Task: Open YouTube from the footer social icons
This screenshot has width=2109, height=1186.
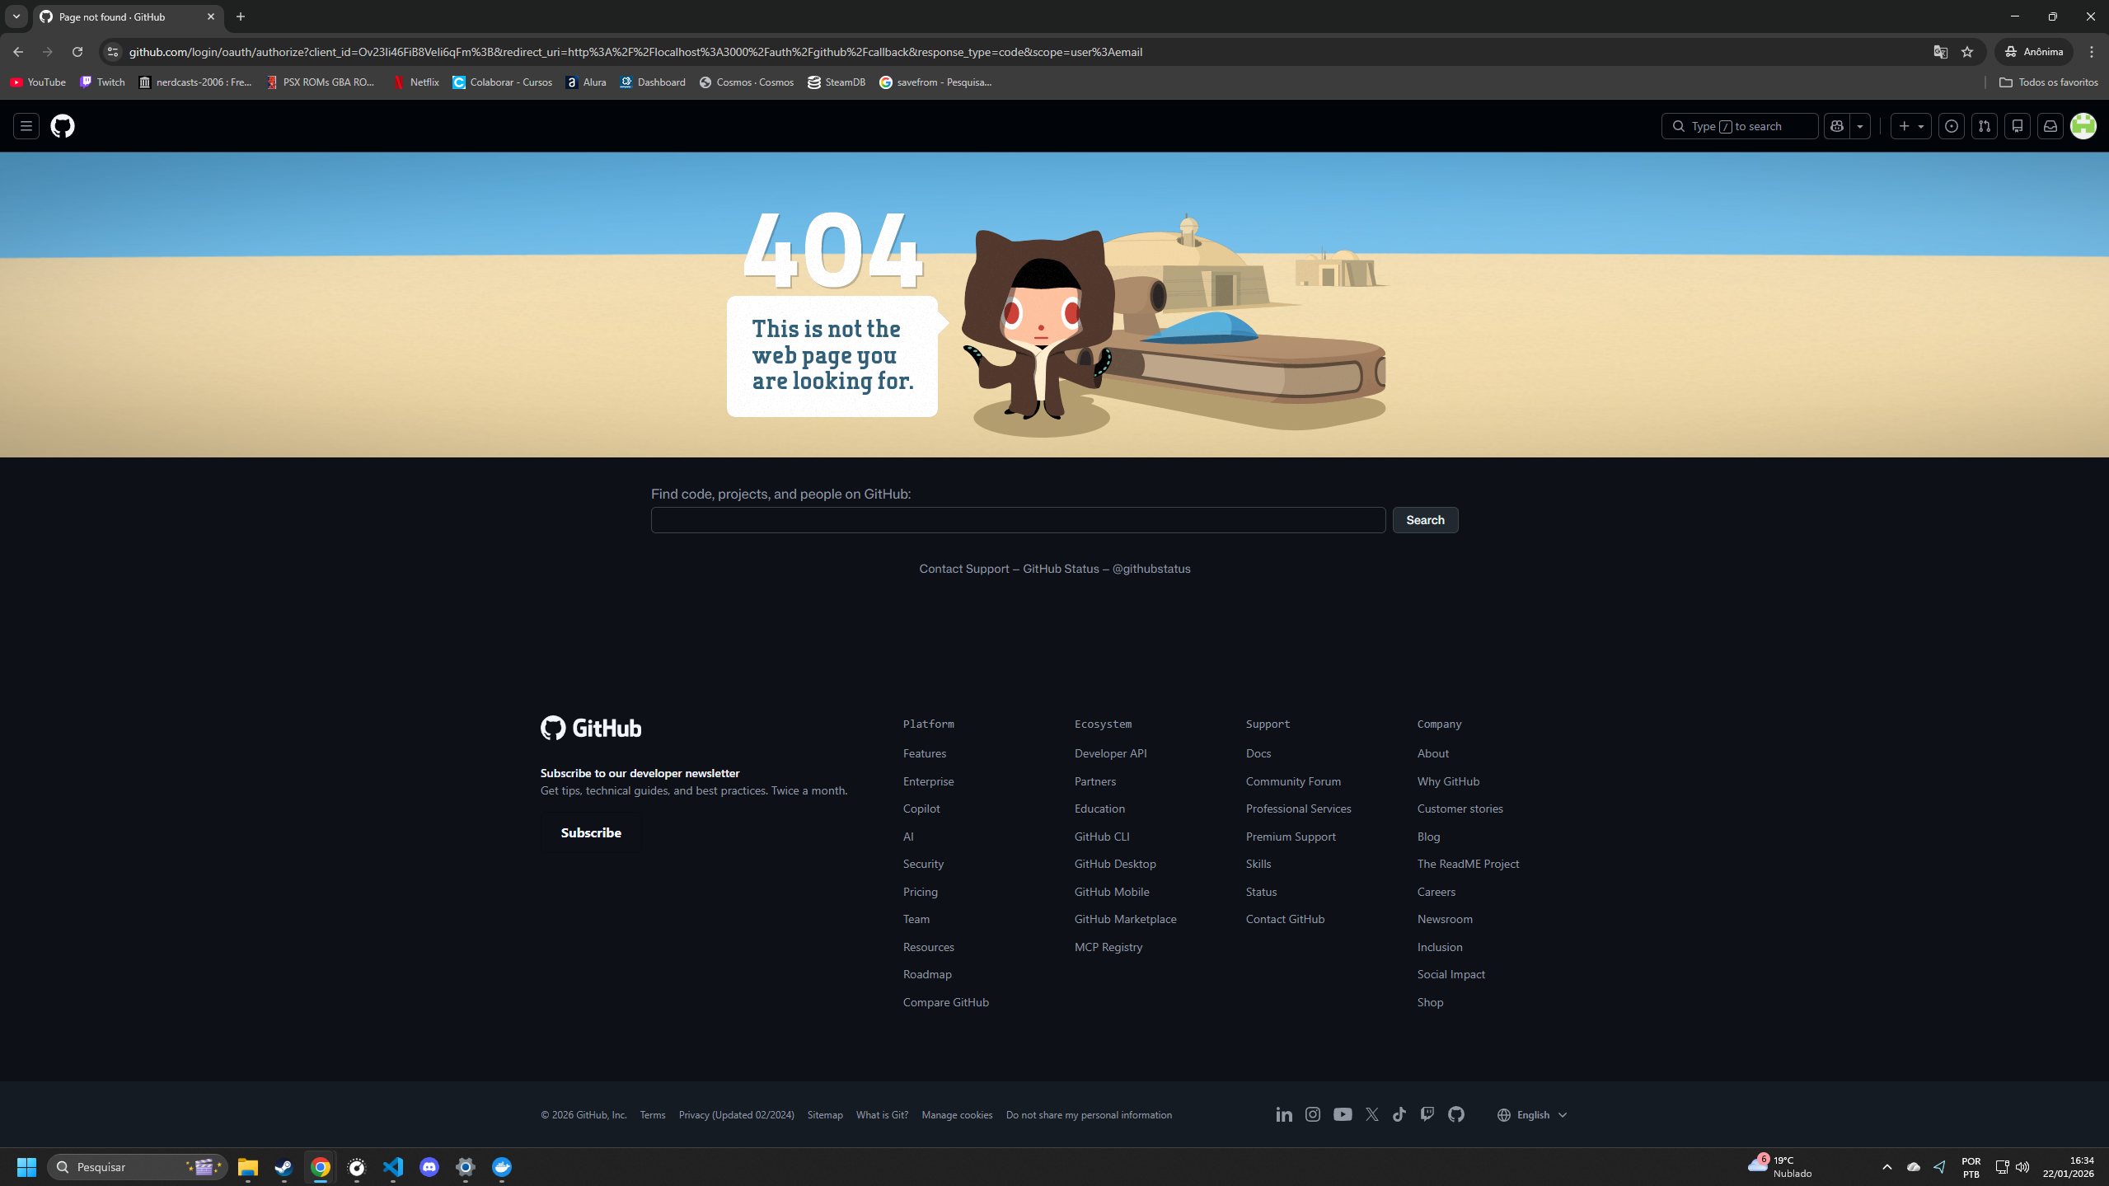Action: 1343,1114
